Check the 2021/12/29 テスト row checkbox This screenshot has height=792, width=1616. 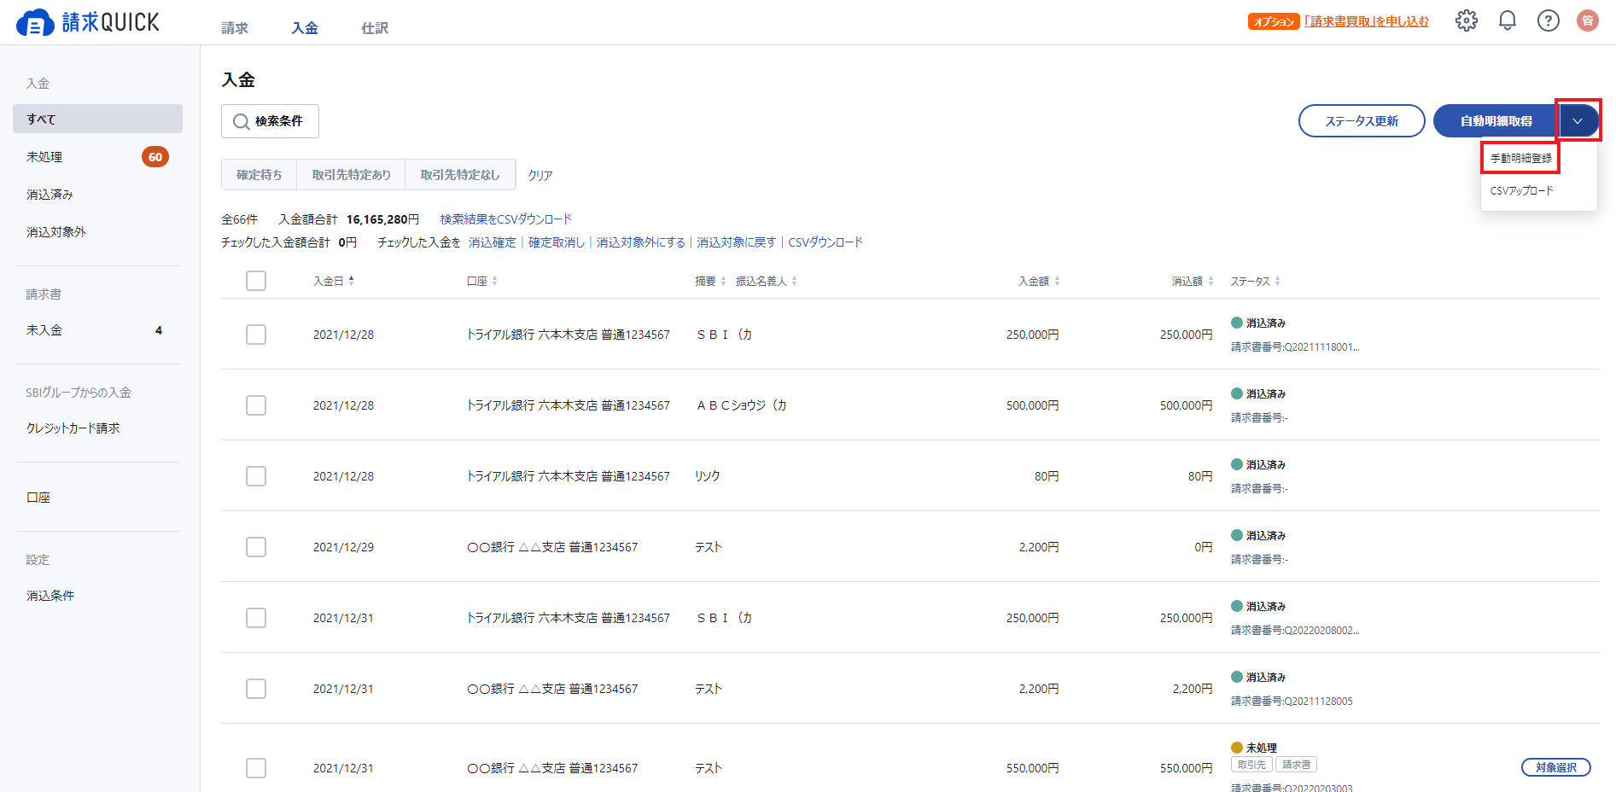256,547
